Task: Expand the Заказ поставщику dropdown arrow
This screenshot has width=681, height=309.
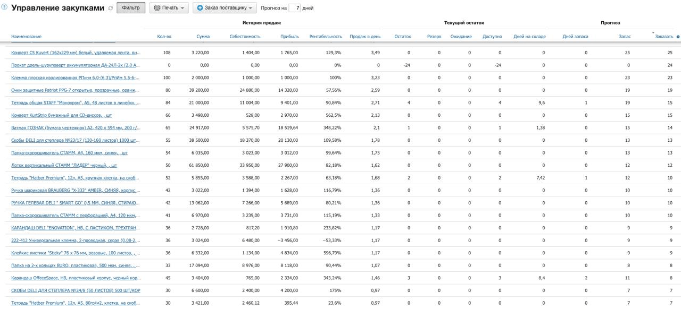Action: (250, 8)
